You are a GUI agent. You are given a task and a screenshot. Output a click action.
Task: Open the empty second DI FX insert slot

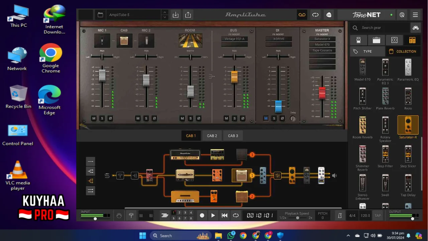[278, 45]
